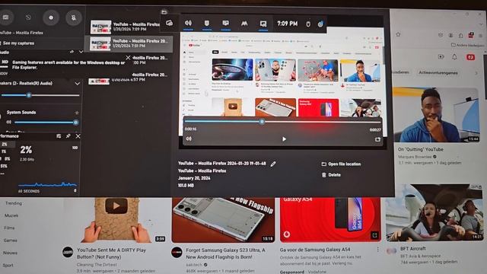This screenshot has width=487, height=274.
Task: Open the See my captures link
Action: (18, 43)
